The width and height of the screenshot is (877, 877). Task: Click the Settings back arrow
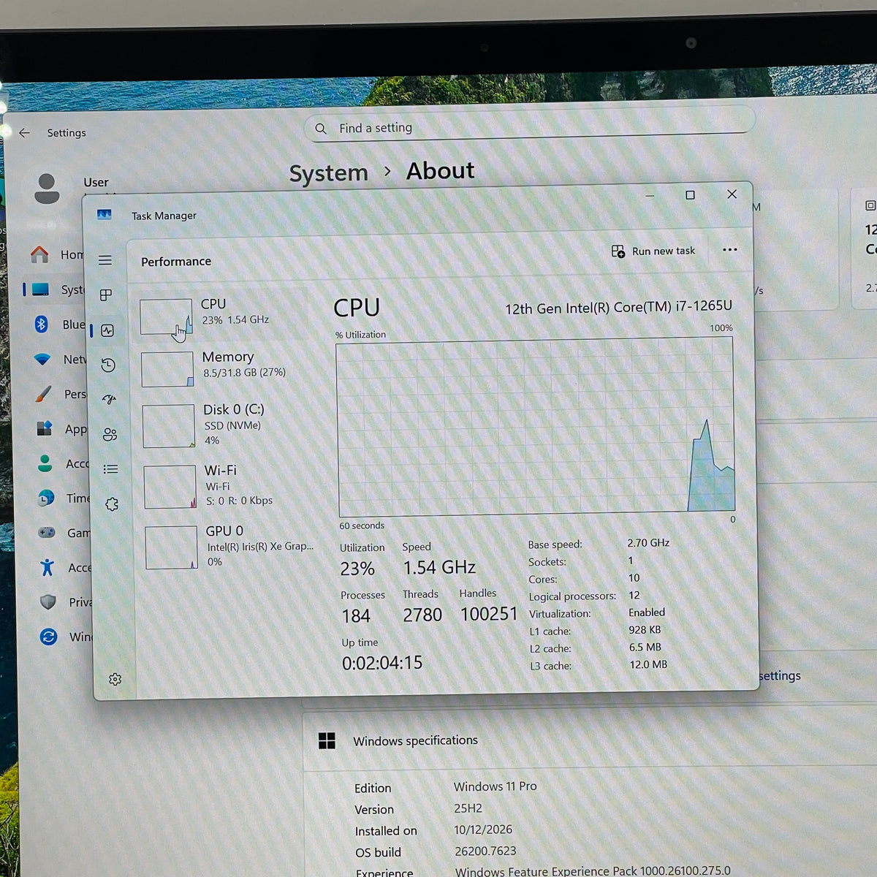click(x=25, y=133)
